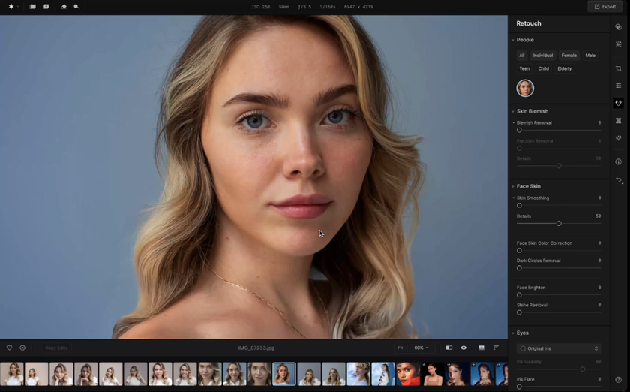Viewport: 630px width, 392px height.
Task: Open the AI sparkle effects panel icon
Action: click(x=618, y=138)
